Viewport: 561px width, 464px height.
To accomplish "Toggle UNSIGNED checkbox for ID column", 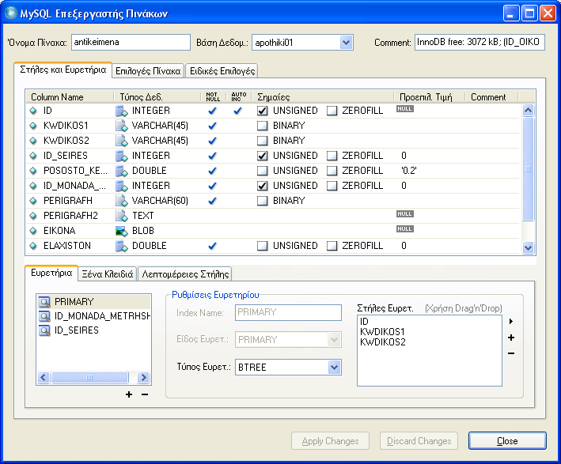I will 262,111.
